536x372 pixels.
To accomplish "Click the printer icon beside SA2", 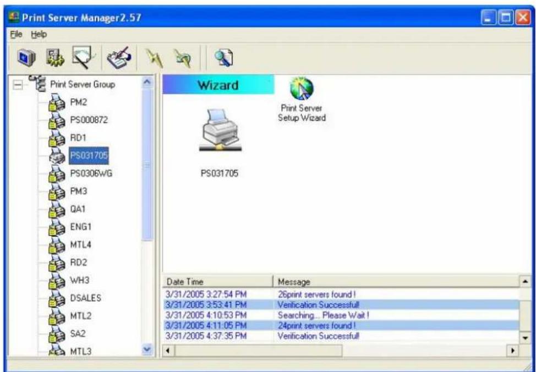I will click(x=57, y=333).
